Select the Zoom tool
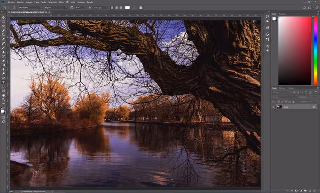The image size is (320, 193). 3,100
